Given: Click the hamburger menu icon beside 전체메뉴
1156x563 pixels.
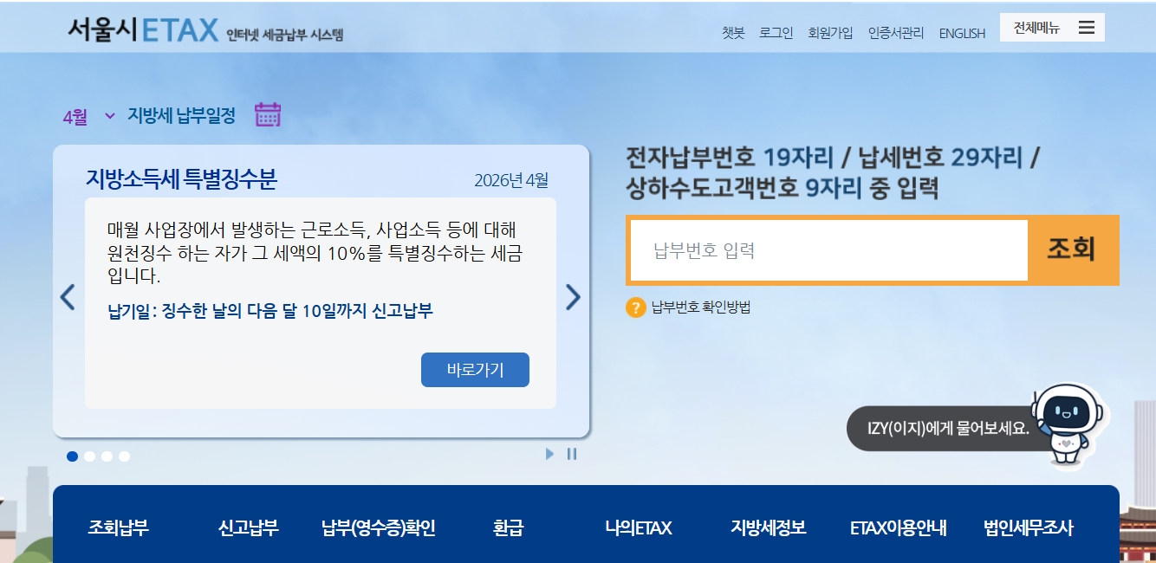Looking at the screenshot, I should coord(1087,28).
